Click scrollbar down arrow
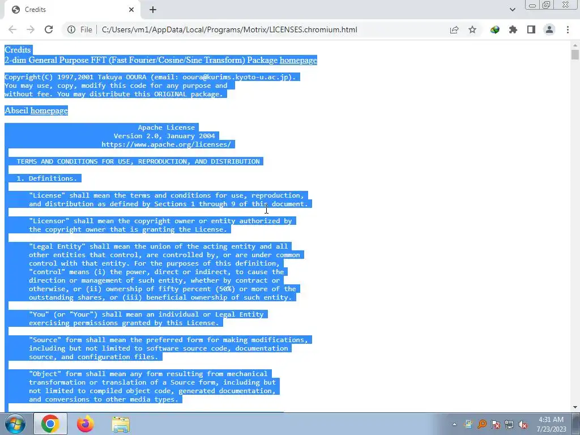 pos(575,407)
